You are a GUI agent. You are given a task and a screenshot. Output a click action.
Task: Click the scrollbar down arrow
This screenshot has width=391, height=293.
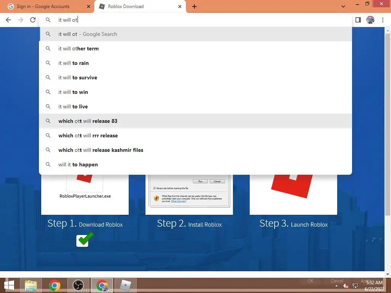point(388,274)
